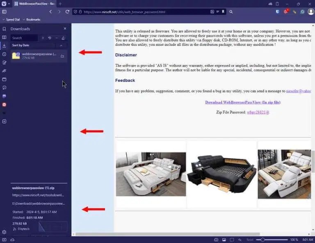Click the white bed advertisement image
Screen dimensions: 315x243
click(151, 174)
